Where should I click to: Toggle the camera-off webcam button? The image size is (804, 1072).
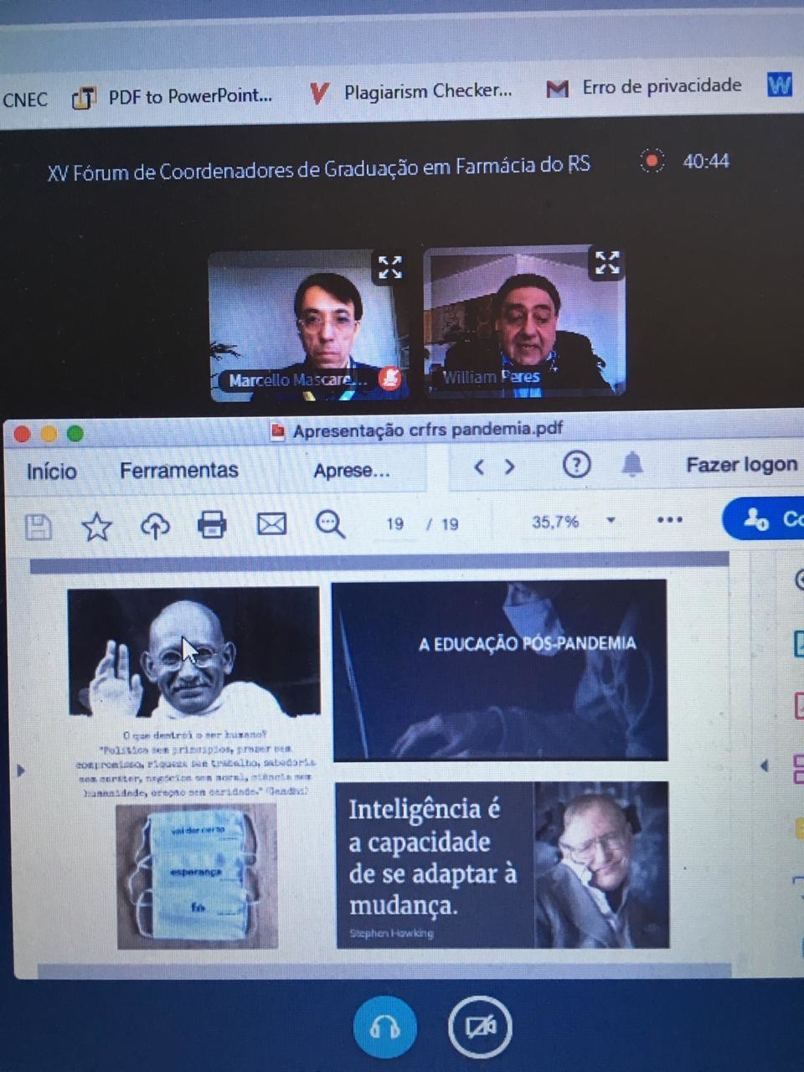pyautogui.click(x=480, y=1026)
